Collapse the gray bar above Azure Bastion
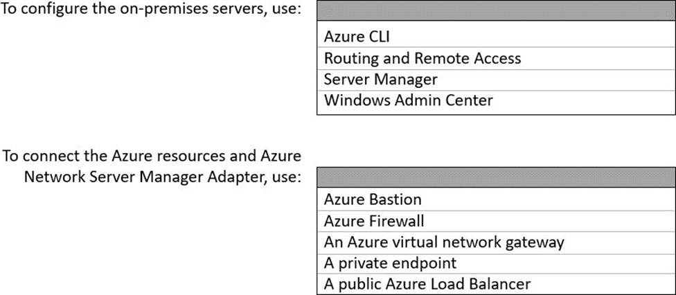This screenshot has height=295, width=676. [496, 177]
